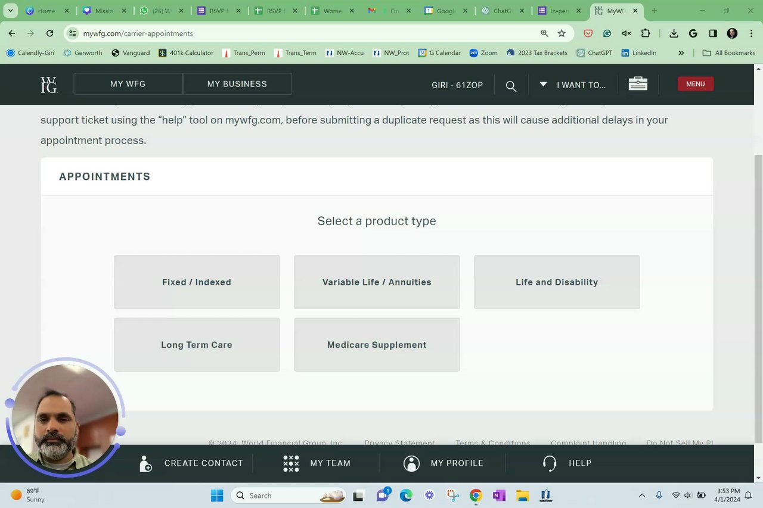Click the Windows taskbar Search box

[x=289, y=495]
